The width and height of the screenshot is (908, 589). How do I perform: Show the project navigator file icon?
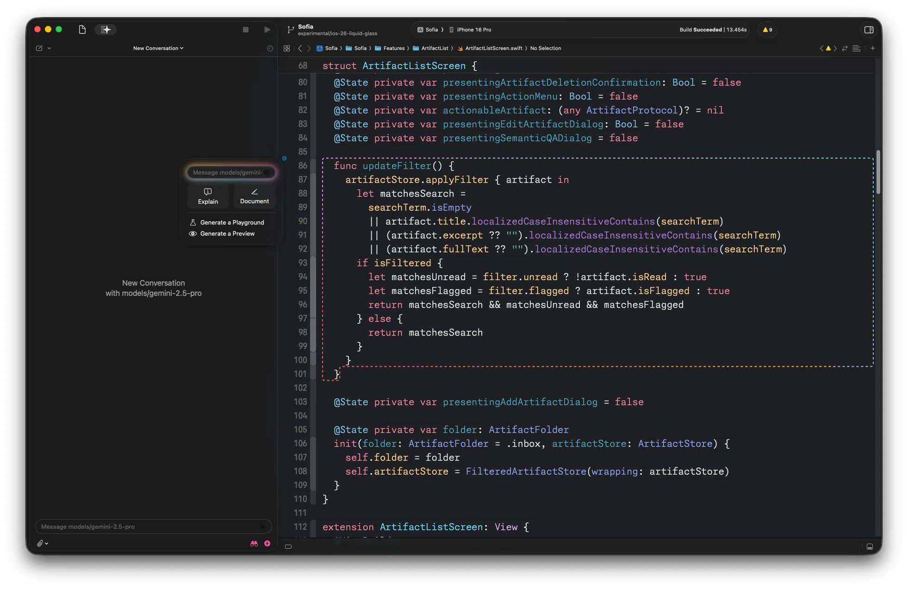coord(82,30)
